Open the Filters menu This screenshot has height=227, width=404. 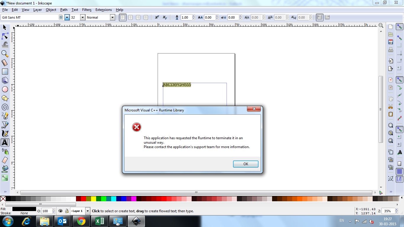[x=87, y=10]
